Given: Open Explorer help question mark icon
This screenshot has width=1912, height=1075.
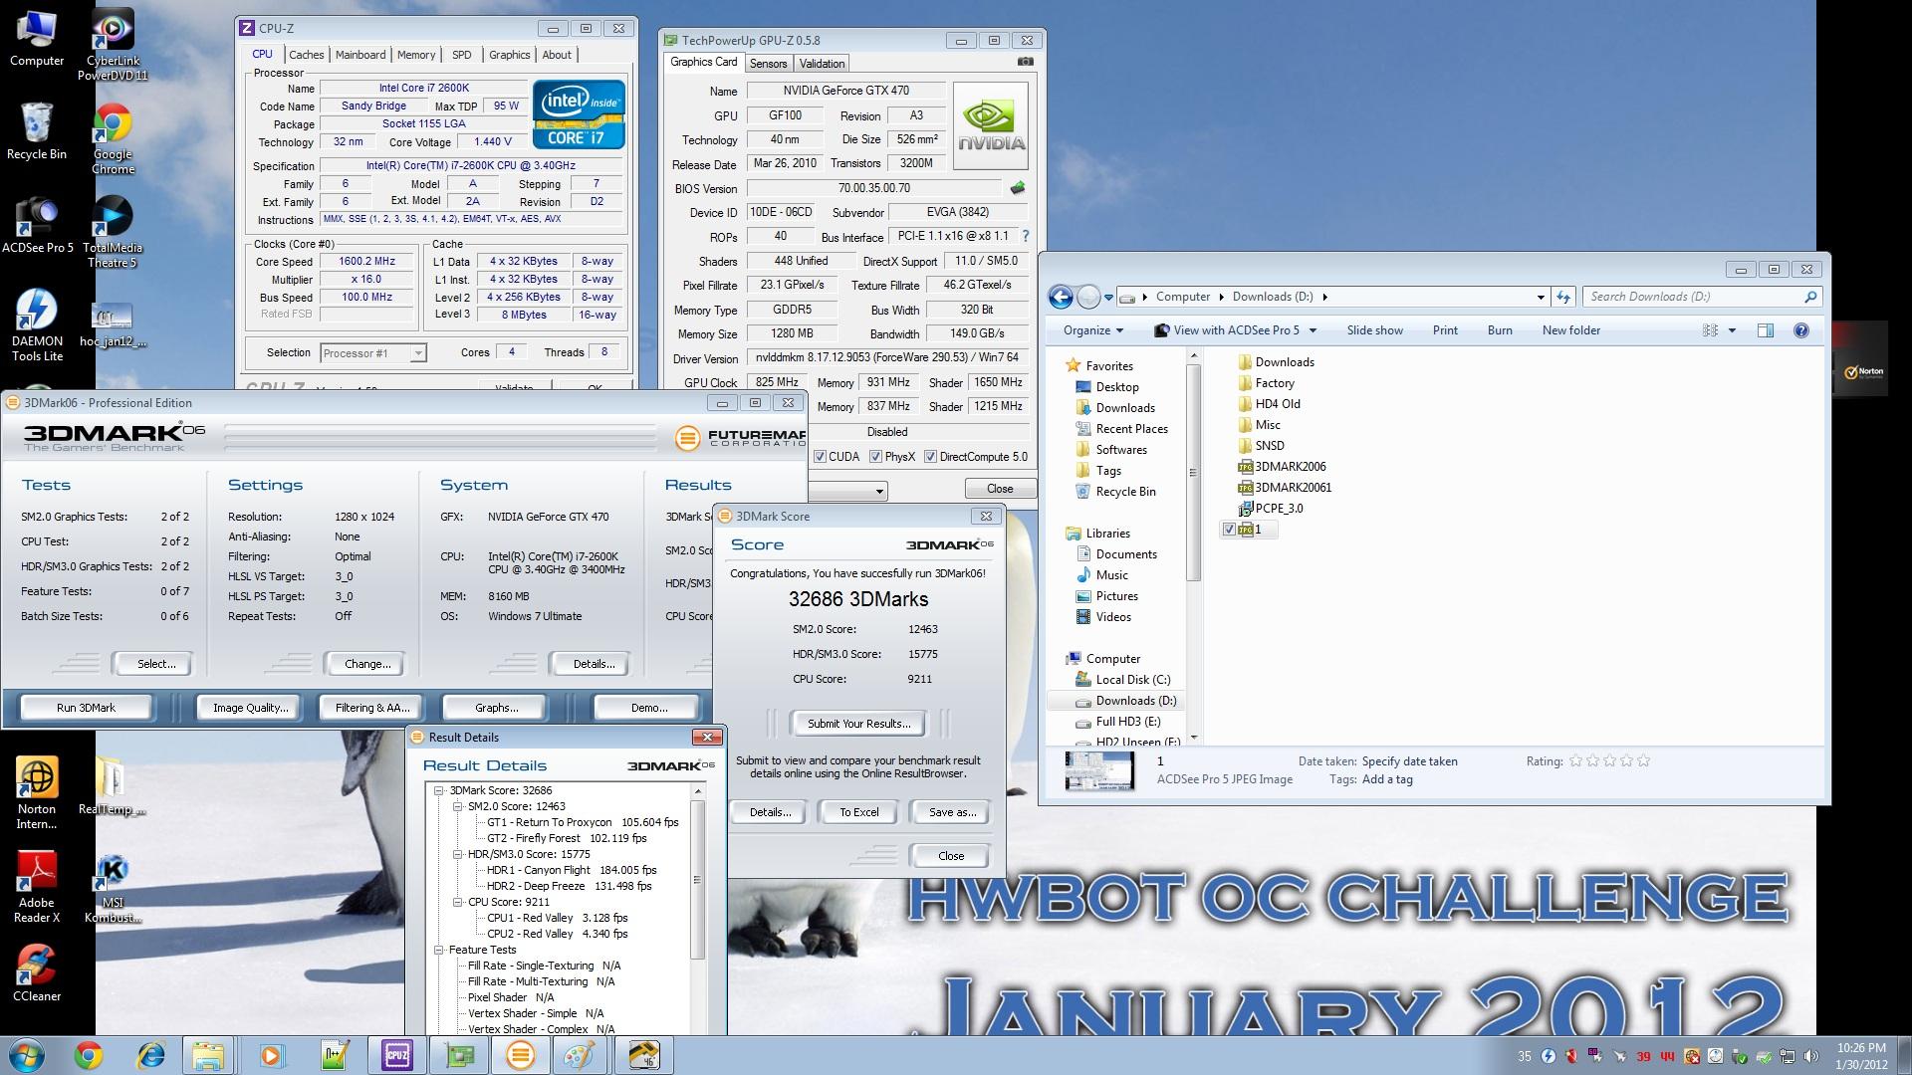Looking at the screenshot, I should (x=1800, y=330).
